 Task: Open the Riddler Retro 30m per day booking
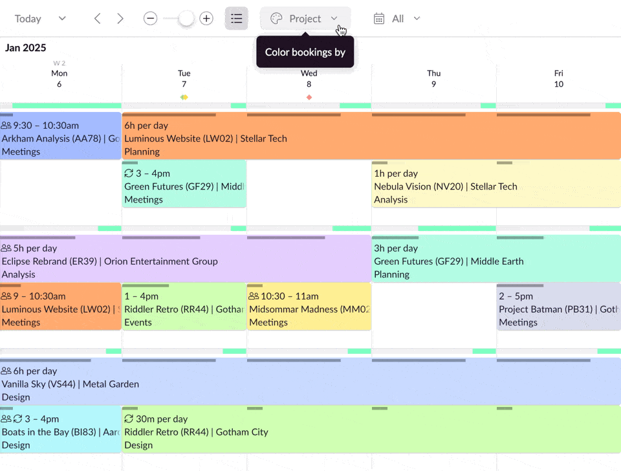click(x=371, y=430)
